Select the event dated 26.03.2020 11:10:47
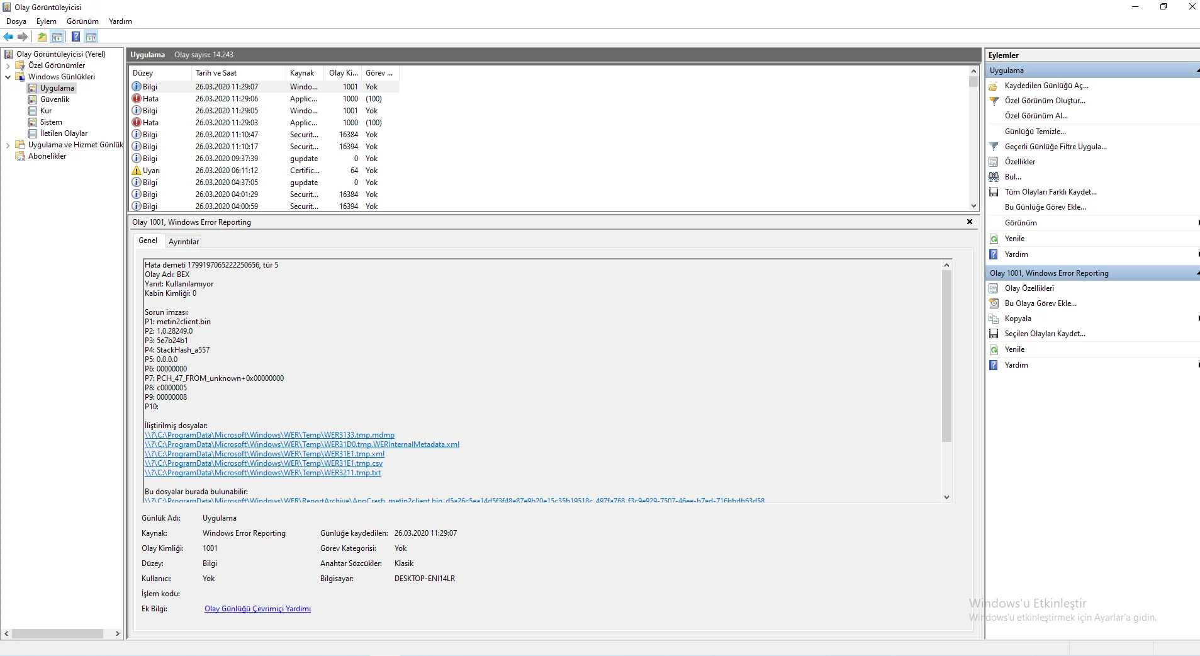Viewport: 1200px width, 656px height. coord(264,135)
